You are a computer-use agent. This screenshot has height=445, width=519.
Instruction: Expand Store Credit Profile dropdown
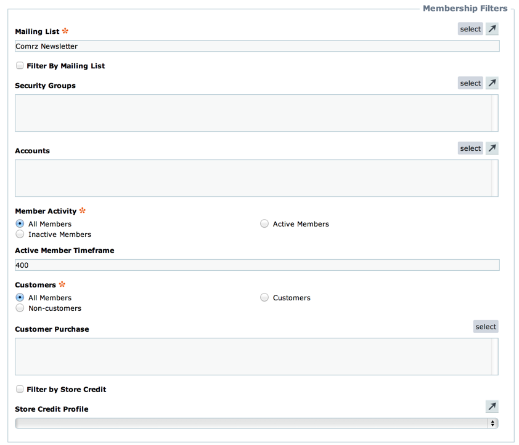[x=256, y=423]
